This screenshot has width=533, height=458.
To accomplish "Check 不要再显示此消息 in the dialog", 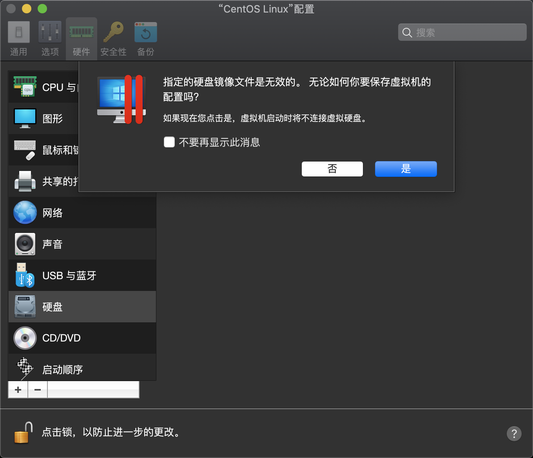I will pos(169,142).
